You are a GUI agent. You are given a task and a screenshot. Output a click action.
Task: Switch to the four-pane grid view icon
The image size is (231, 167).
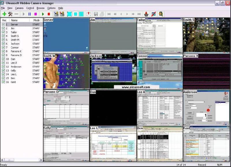pos(81,14)
